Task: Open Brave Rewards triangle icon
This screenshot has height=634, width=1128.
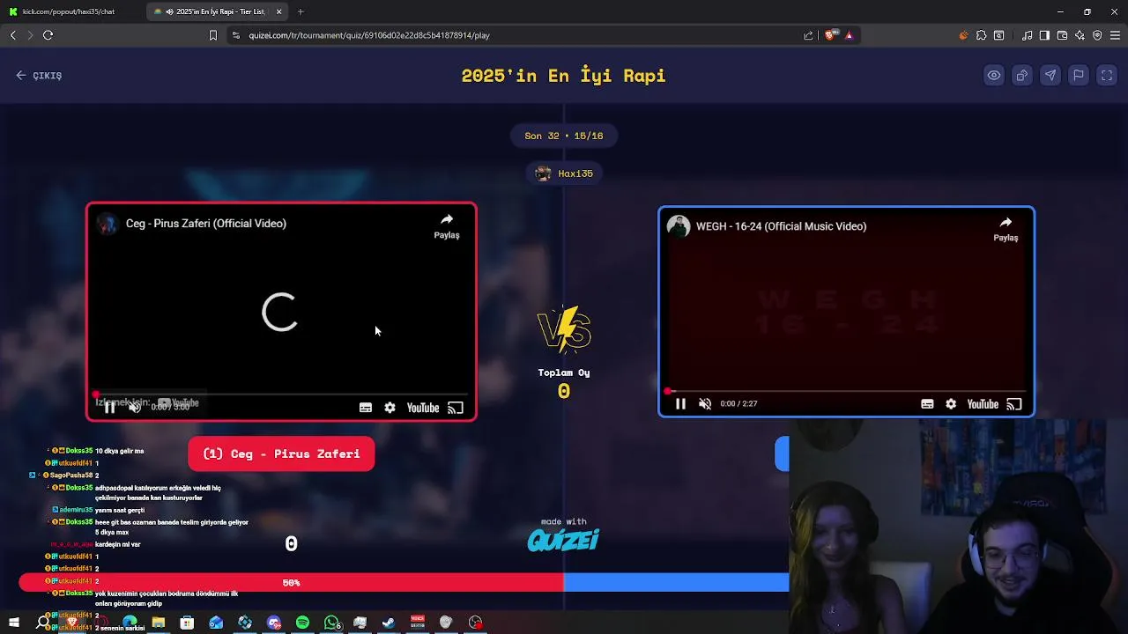Action: point(849,35)
